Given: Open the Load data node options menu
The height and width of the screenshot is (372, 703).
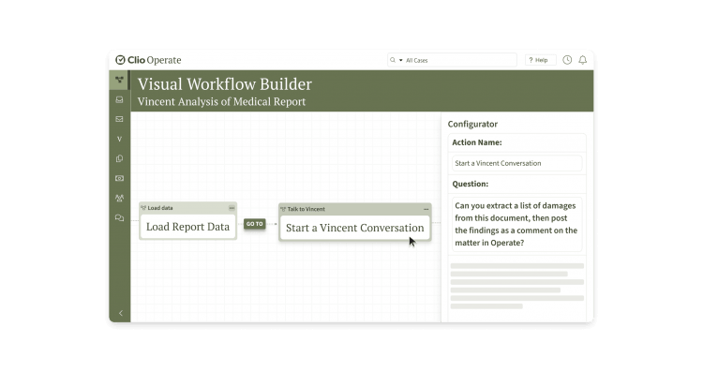Looking at the screenshot, I should pos(232,208).
